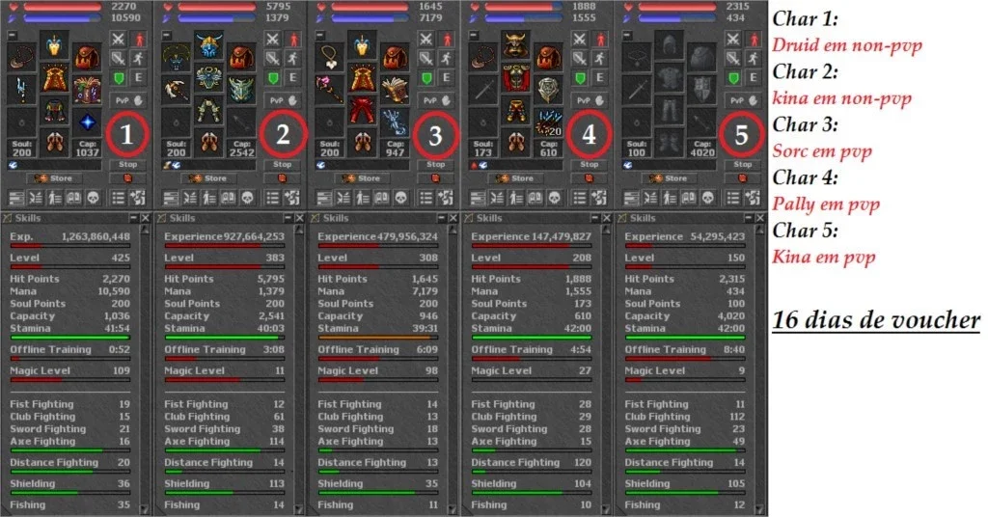Screen dimensions: 988x517
Task: Toggle PvP mode in Cap 2542 panel
Action: 283,100
